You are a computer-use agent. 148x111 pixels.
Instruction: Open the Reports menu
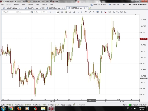point(17,4)
